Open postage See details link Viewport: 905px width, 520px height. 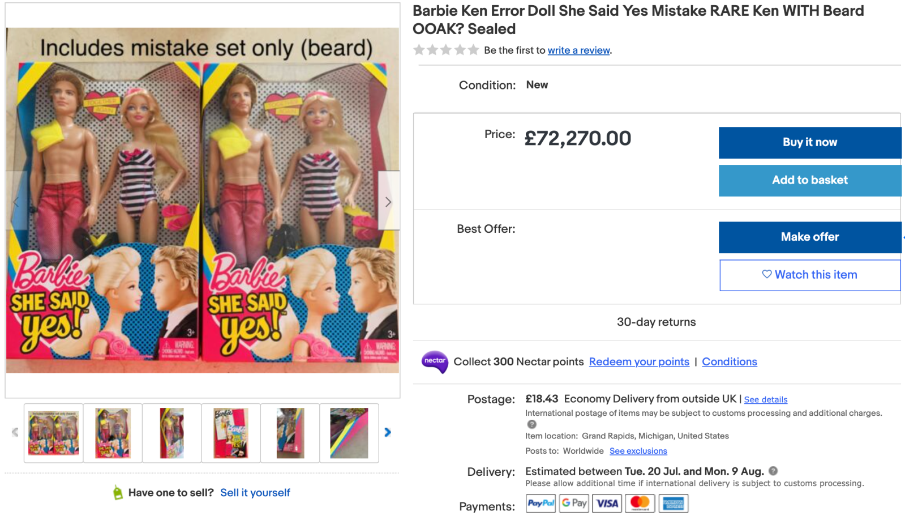(x=765, y=400)
